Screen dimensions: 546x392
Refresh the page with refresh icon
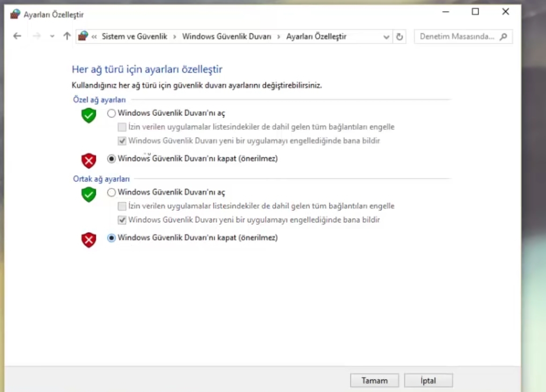point(399,37)
